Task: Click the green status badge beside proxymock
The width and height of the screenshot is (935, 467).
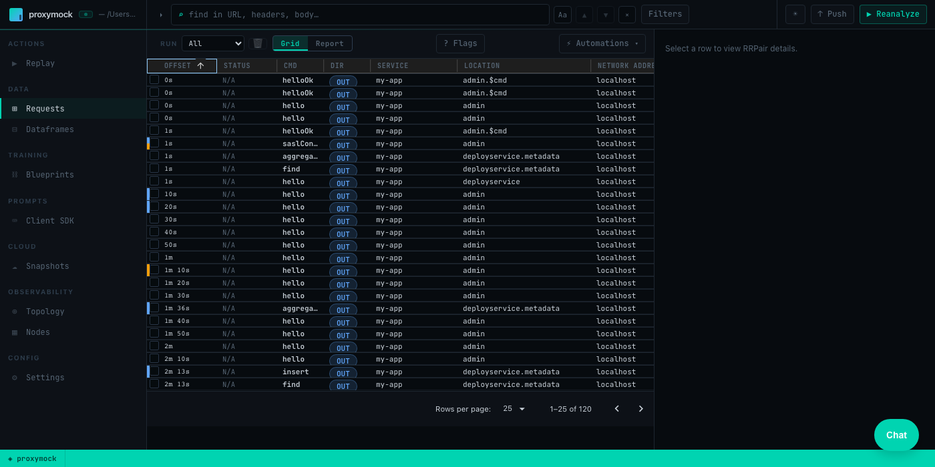Action: click(x=85, y=14)
